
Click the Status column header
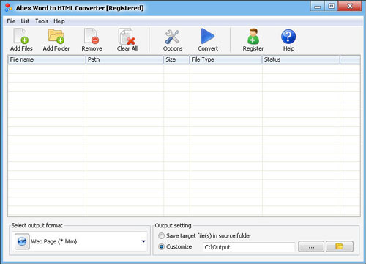[301, 59]
